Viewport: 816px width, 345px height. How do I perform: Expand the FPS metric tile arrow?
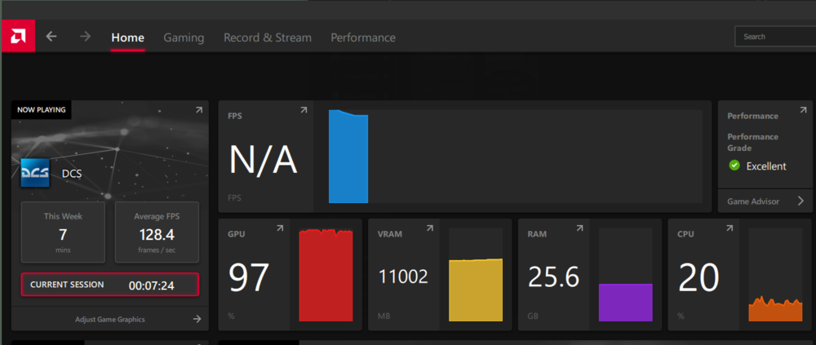tap(304, 110)
